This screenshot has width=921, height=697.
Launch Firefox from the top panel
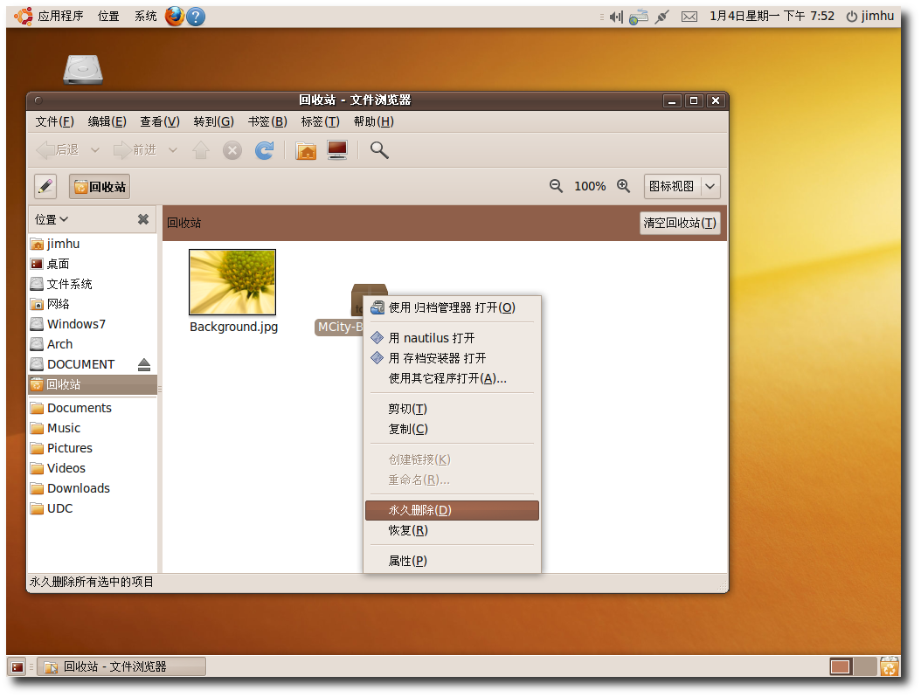pos(175,17)
